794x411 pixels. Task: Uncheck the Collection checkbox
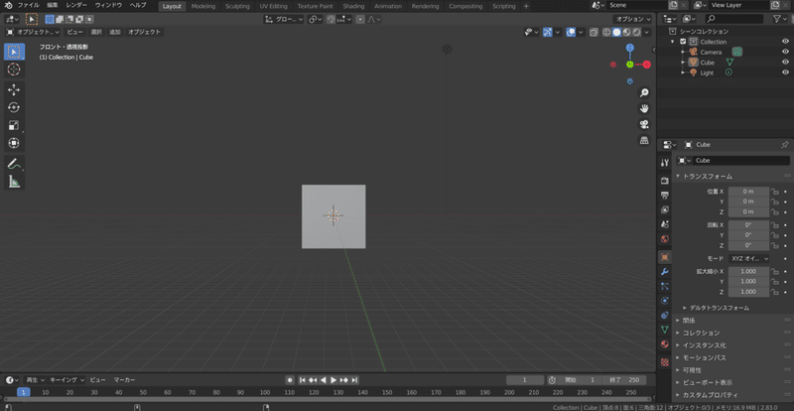click(x=683, y=42)
